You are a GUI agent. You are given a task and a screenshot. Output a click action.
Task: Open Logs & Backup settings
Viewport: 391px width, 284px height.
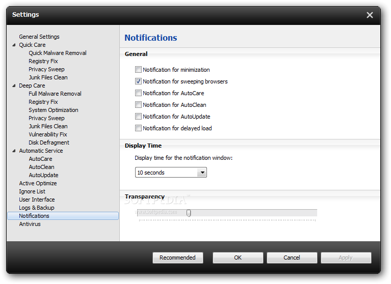tap(37, 208)
